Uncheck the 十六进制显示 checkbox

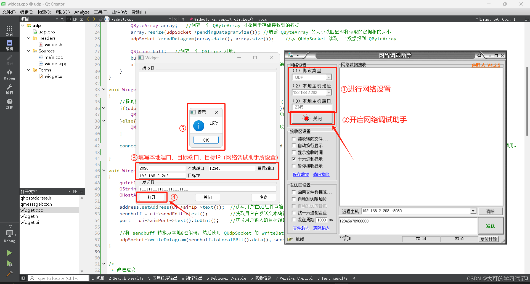[294, 159]
